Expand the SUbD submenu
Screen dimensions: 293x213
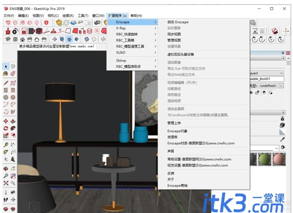coord(132,52)
